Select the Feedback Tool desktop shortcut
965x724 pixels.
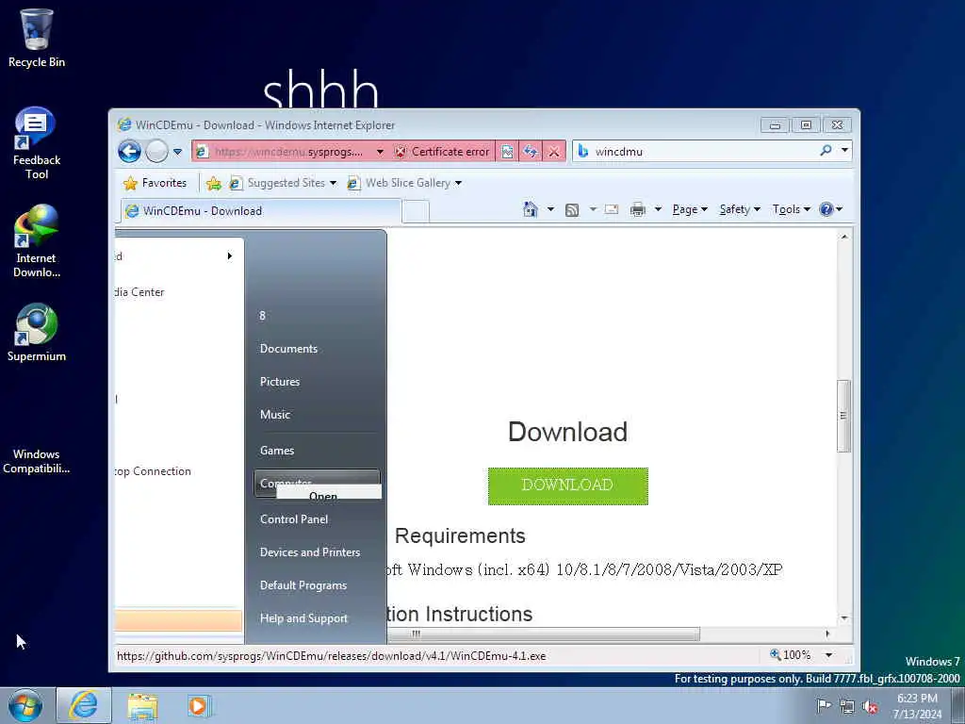[37, 143]
